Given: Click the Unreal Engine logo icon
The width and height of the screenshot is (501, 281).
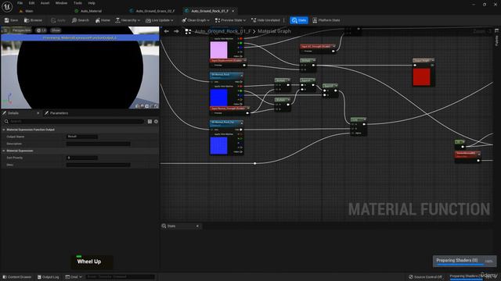Looking at the screenshot, I should [7, 6].
